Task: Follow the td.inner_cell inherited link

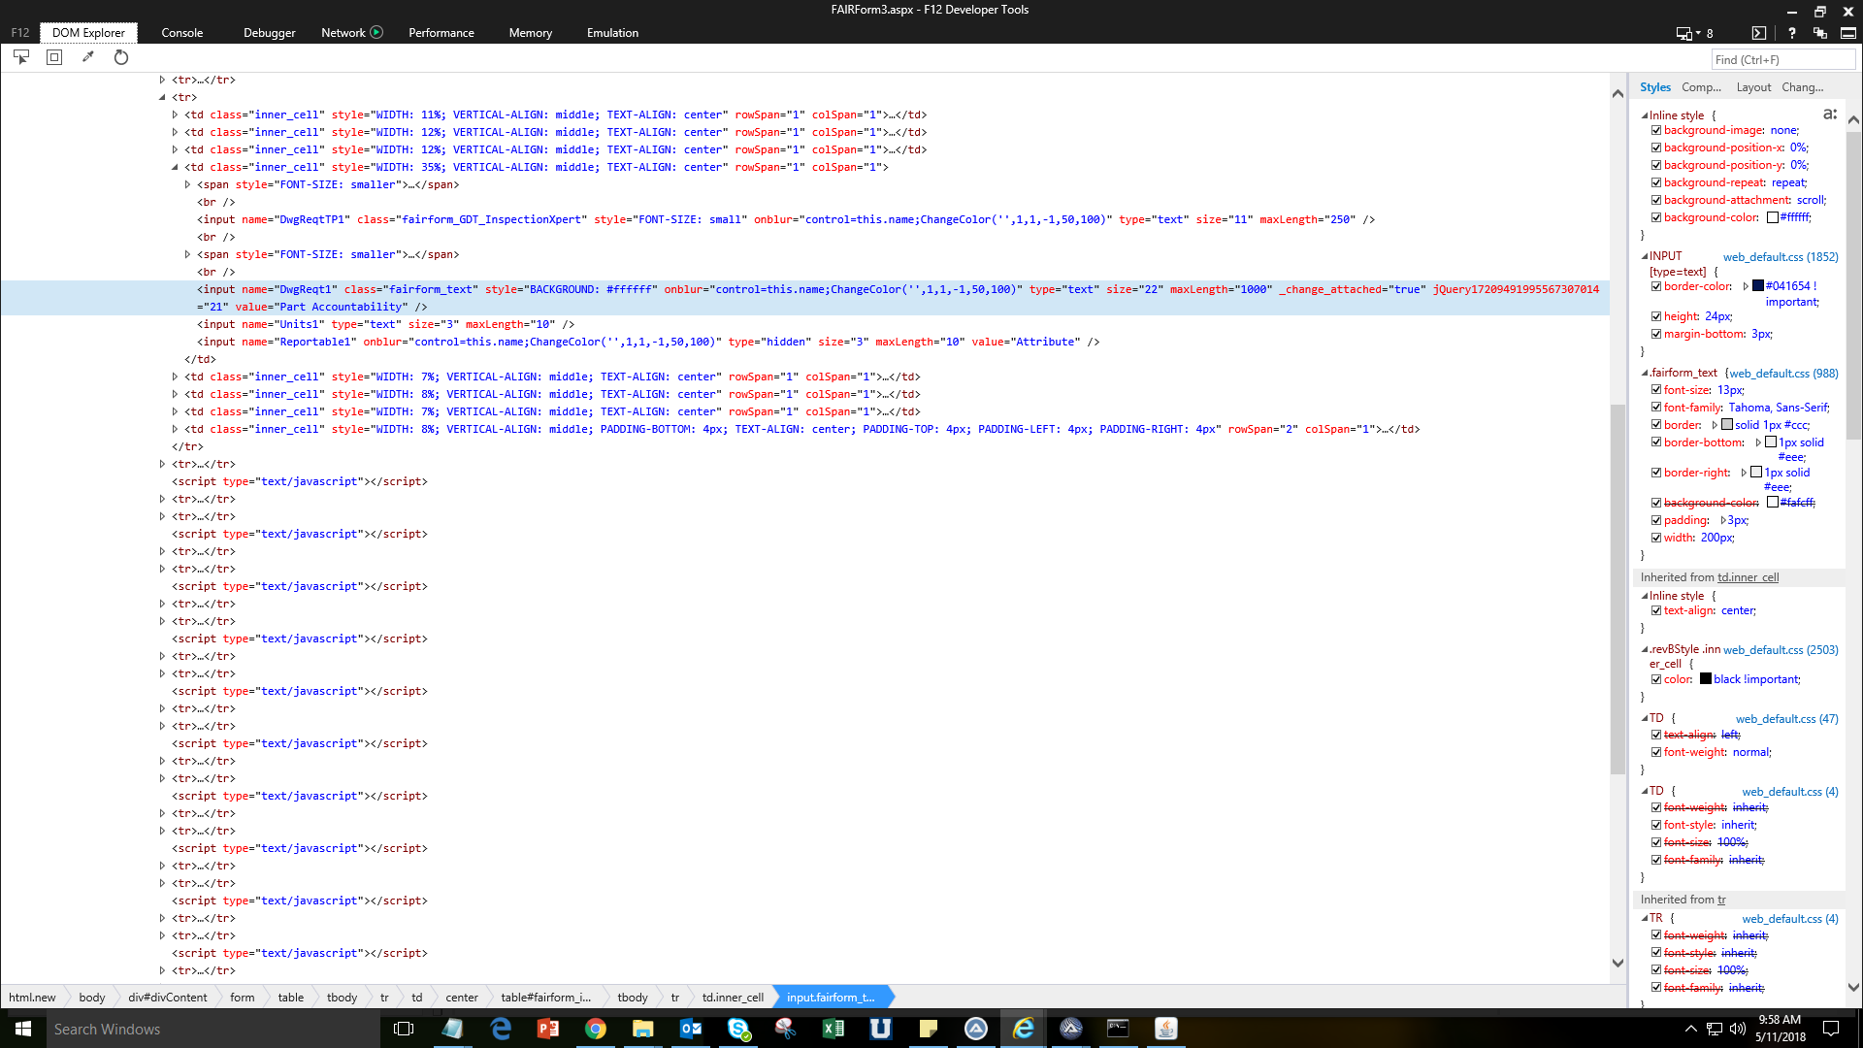Action: click(1748, 577)
